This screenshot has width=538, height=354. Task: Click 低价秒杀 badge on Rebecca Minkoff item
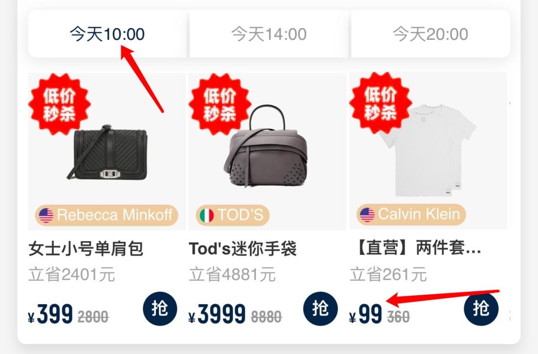coord(59,104)
